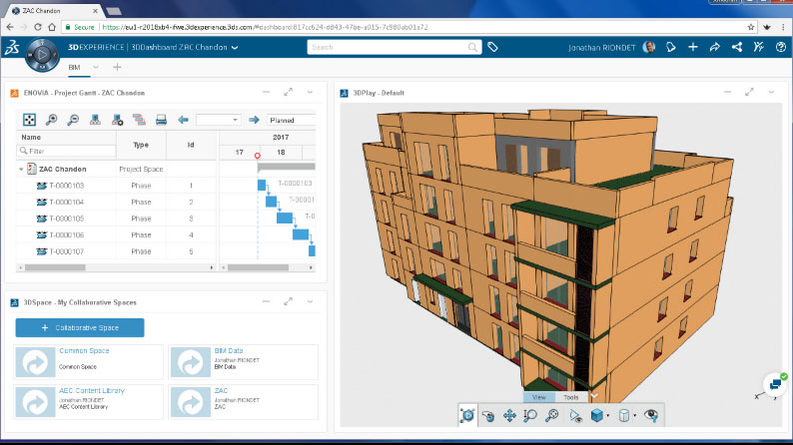Zoom out on the Gantt chart
The width and height of the screenshot is (793, 445).
click(73, 120)
